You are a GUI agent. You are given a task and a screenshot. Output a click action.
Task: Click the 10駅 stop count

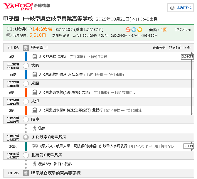pos(13,147)
